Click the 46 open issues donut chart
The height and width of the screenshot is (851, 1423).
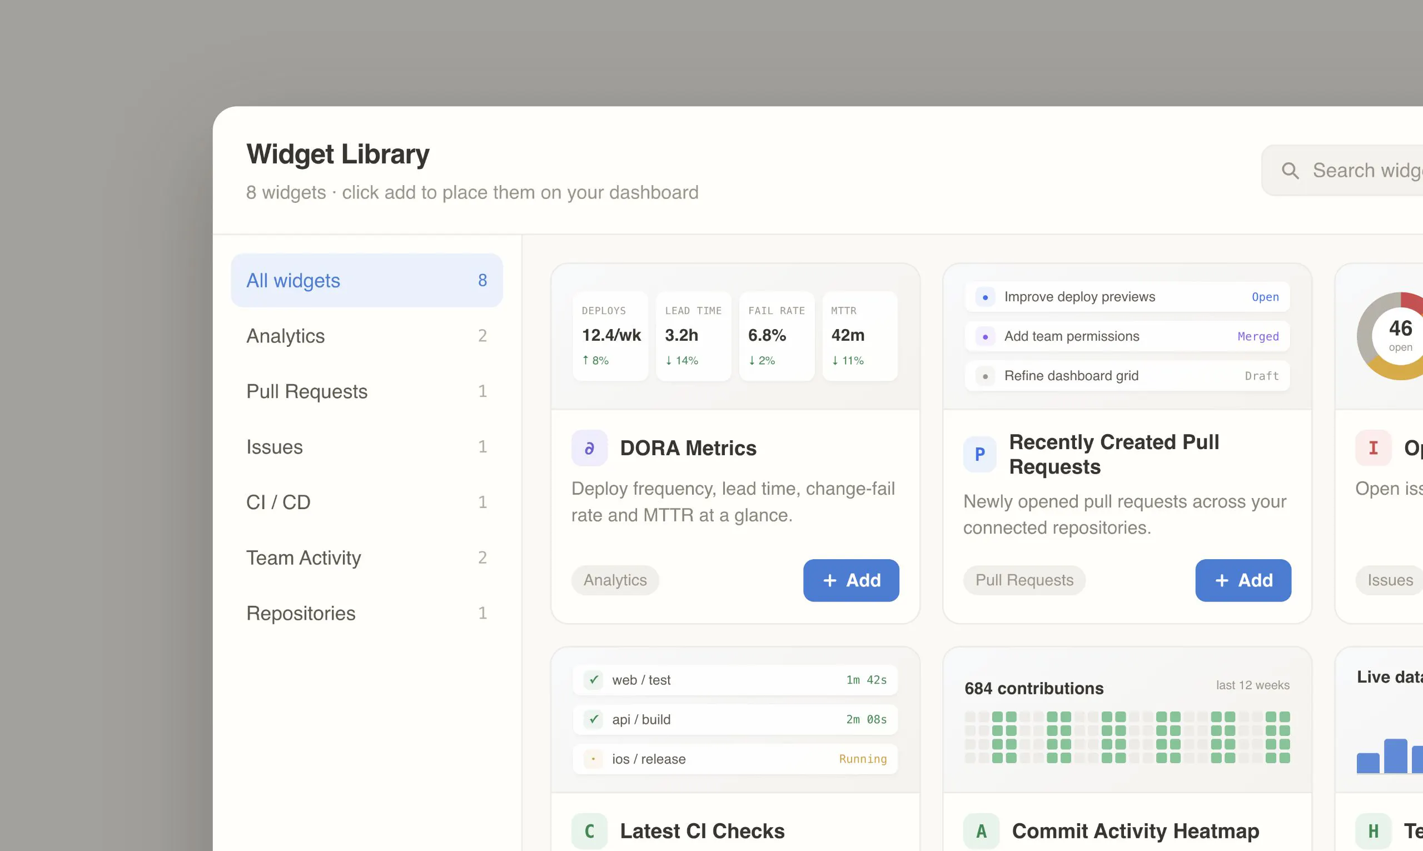[1391, 336]
